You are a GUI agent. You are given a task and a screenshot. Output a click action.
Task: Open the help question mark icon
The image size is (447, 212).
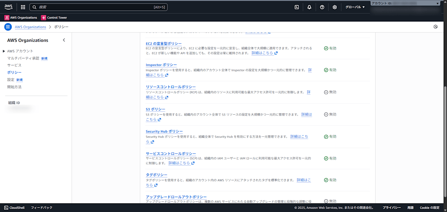click(x=322, y=7)
